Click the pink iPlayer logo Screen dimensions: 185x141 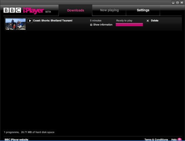(x=34, y=11)
